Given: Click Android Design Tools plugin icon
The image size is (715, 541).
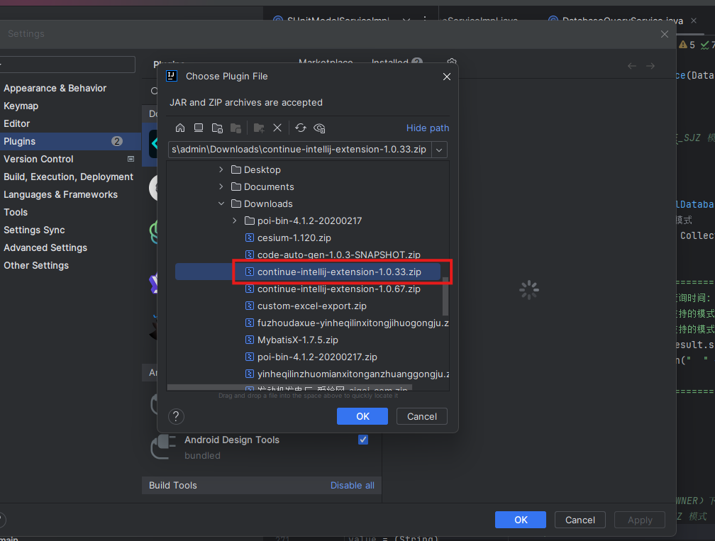Looking at the screenshot, I should [x=163, y=447].
